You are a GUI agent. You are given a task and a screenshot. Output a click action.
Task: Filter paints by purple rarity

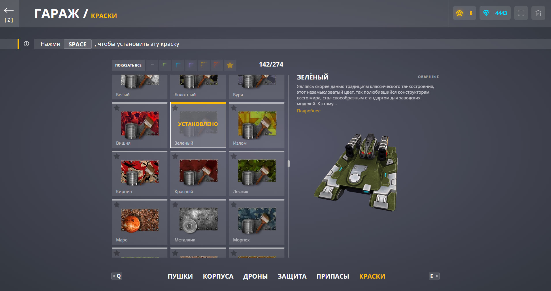(191, 65)
